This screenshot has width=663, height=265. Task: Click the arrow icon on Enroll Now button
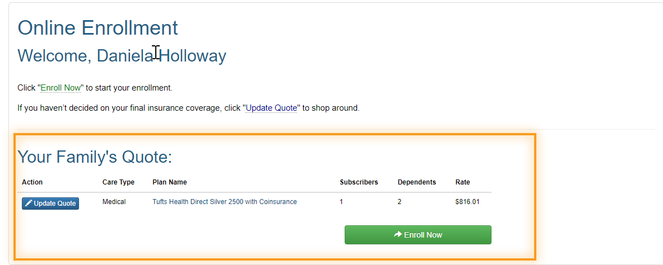[398, 235]
